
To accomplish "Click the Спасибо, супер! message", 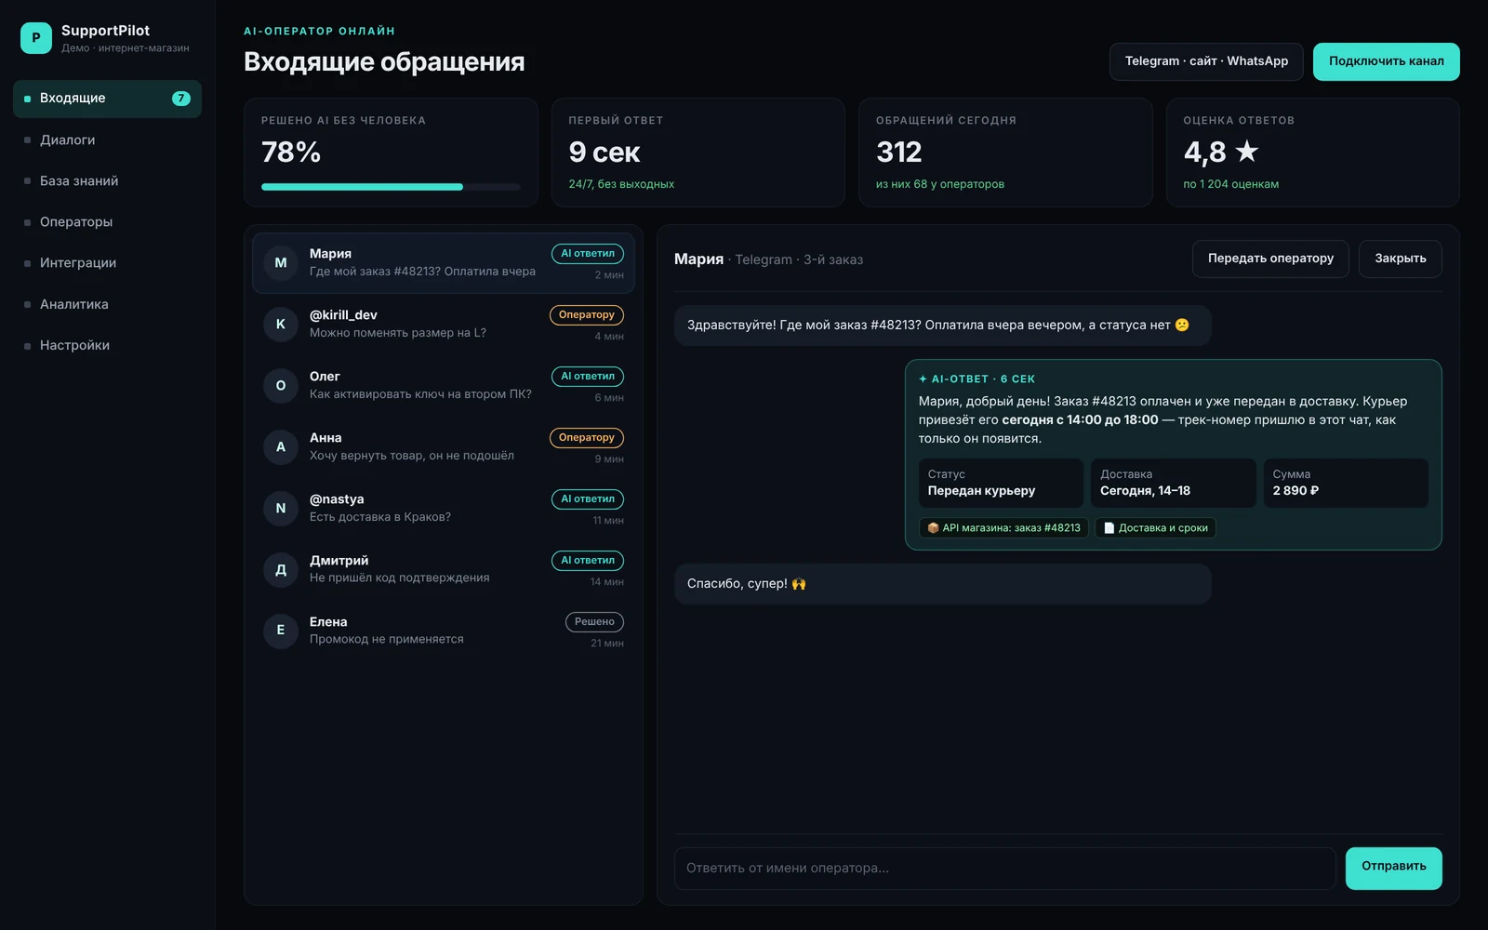I will pyautogui.click(x=942, y=584).
